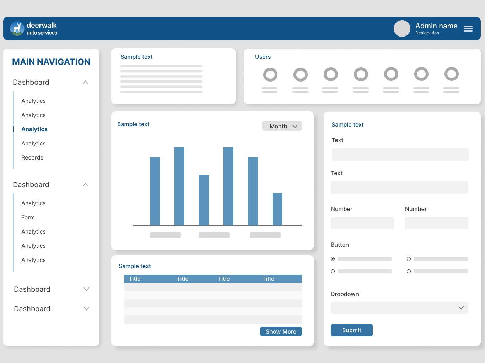This screenshot has width=485, height=363.
Task: Click the deerwalk auto services logo
Action: [34, 28]
